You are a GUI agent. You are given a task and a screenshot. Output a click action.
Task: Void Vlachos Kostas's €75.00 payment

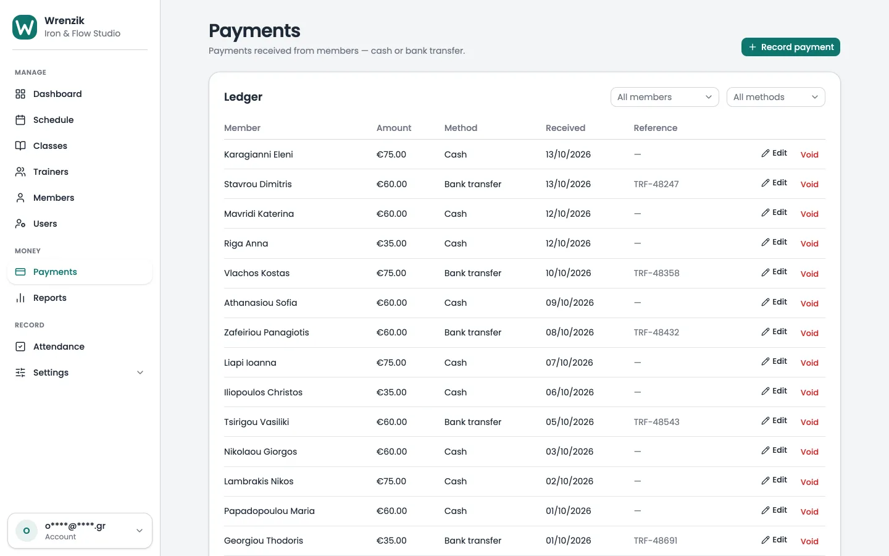tap(809, 273)
